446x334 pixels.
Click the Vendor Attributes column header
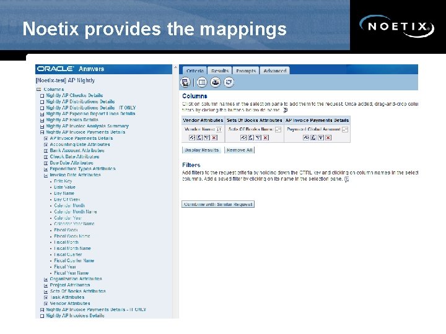(x=203, y=121)
